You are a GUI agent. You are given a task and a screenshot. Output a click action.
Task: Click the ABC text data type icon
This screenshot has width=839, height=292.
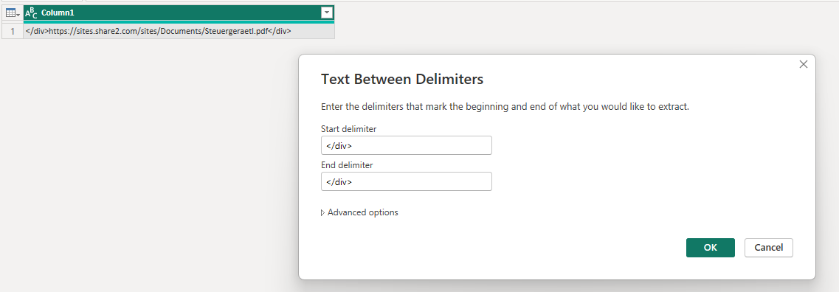coord(32,13)
